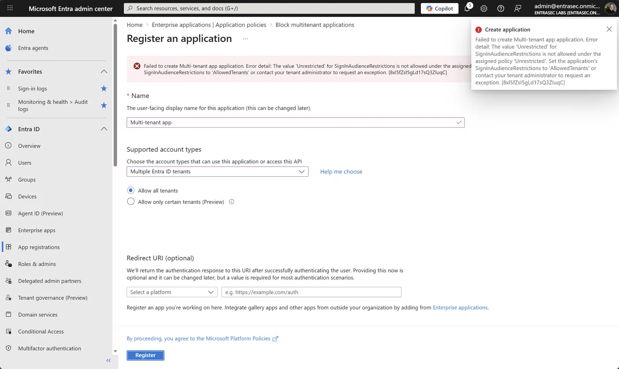
Task: Open Microsoft Platform Policies external link
Action: tap(203, 339)
